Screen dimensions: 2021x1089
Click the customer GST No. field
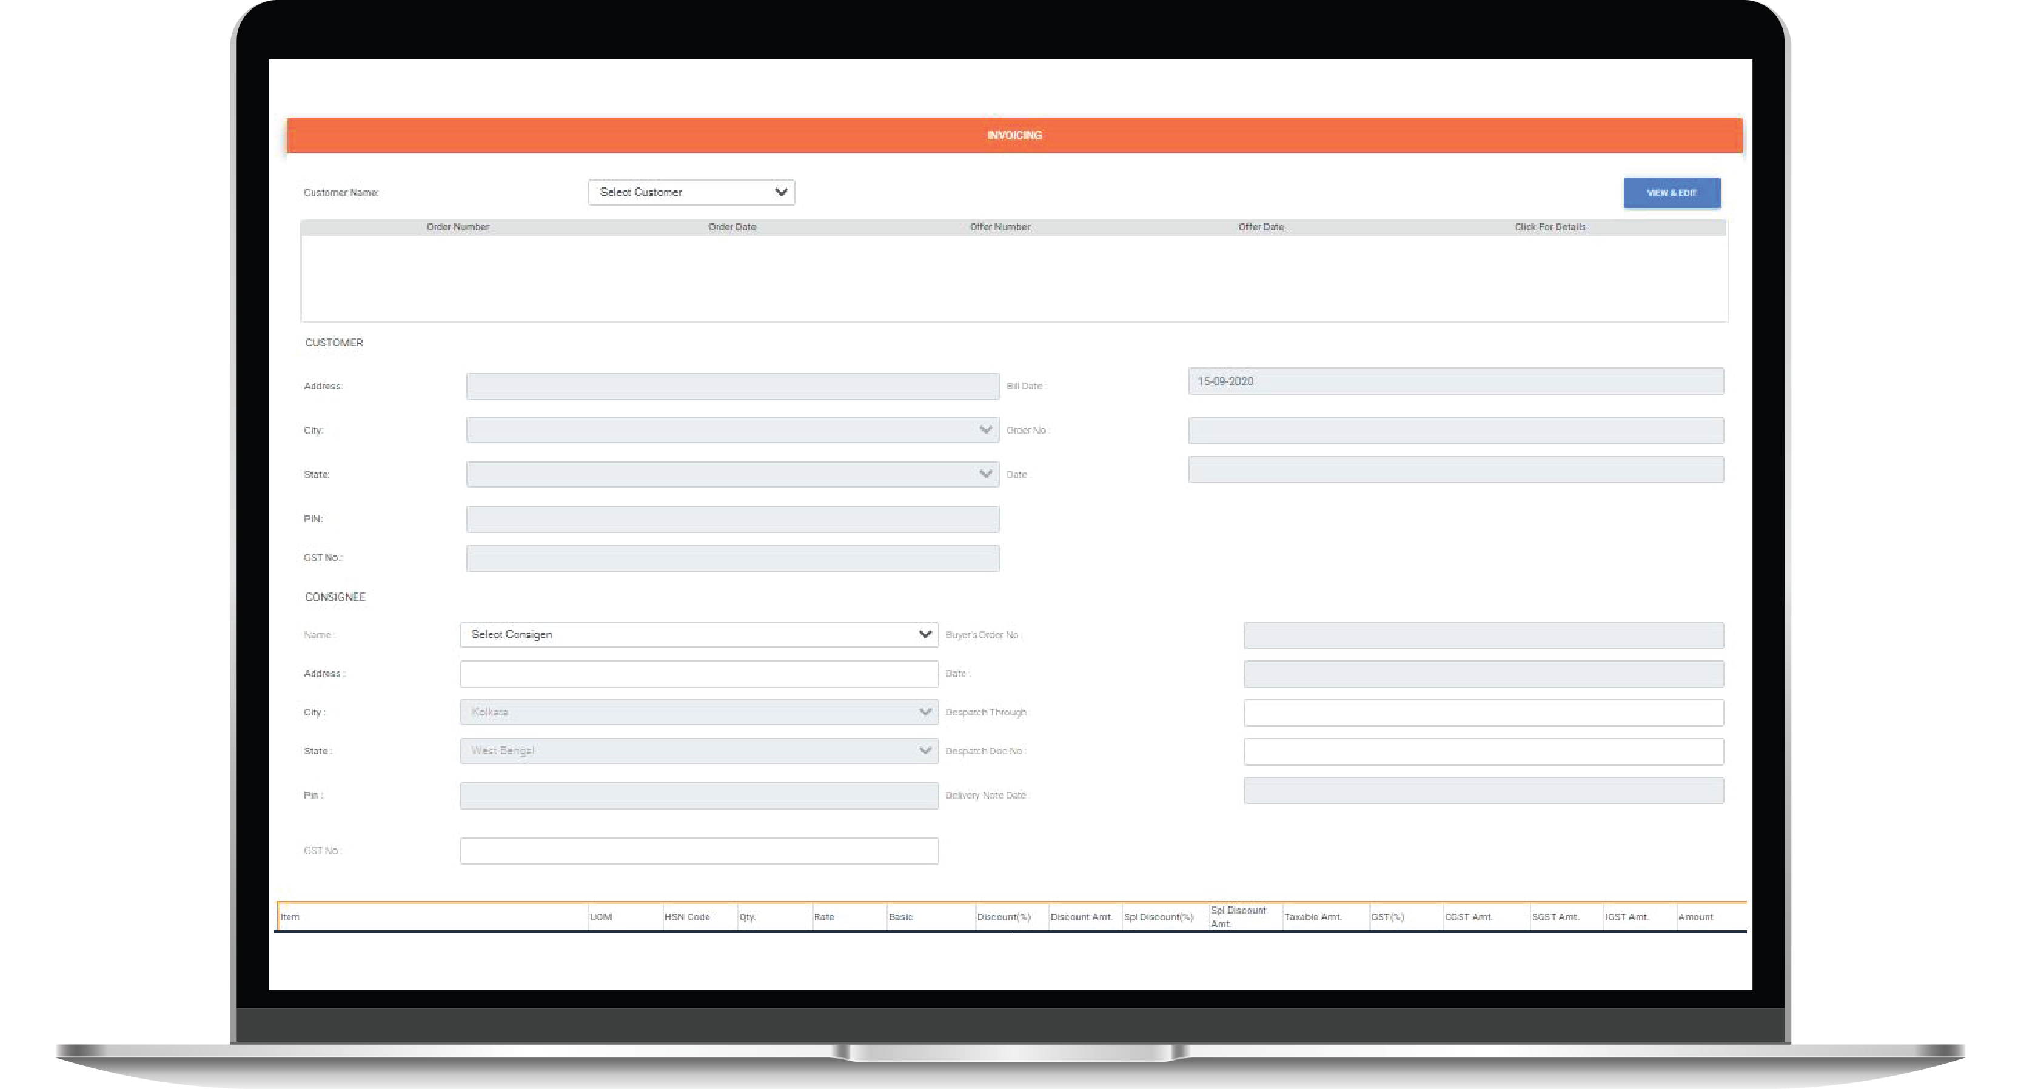(x=732, y=558)
